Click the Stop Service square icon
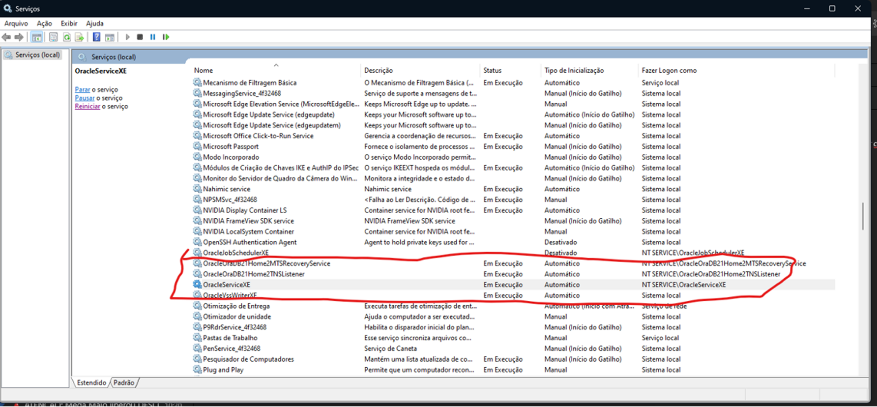The image size is (877, 407). pos(140,37)
